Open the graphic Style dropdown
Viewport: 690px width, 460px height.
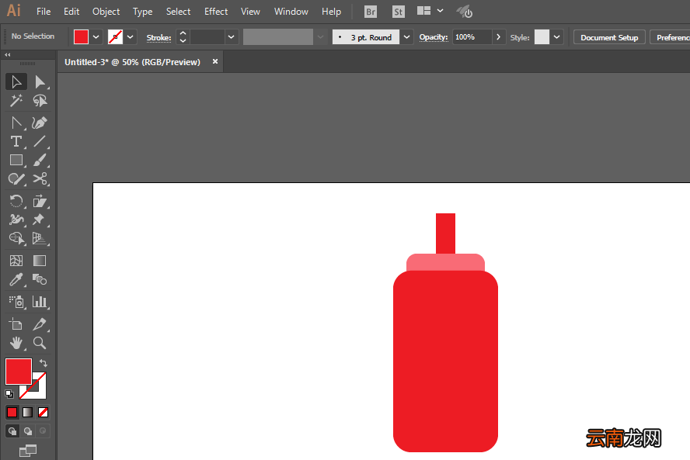tap(556, 37)
